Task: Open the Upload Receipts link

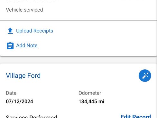Action: click(x=34, y=31)
